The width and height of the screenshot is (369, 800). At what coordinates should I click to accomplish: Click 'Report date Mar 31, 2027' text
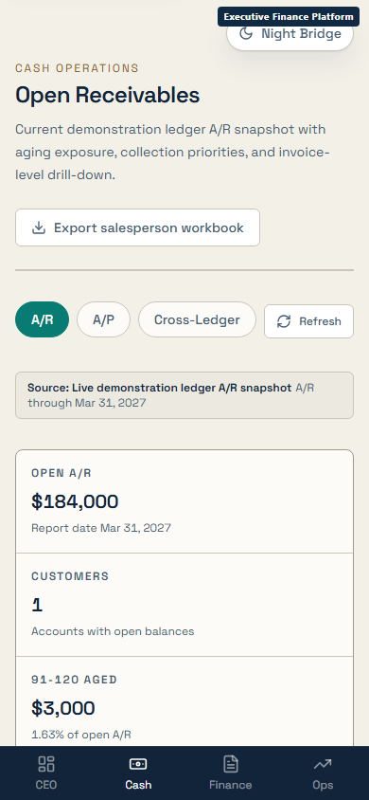[x=101, y=528]
